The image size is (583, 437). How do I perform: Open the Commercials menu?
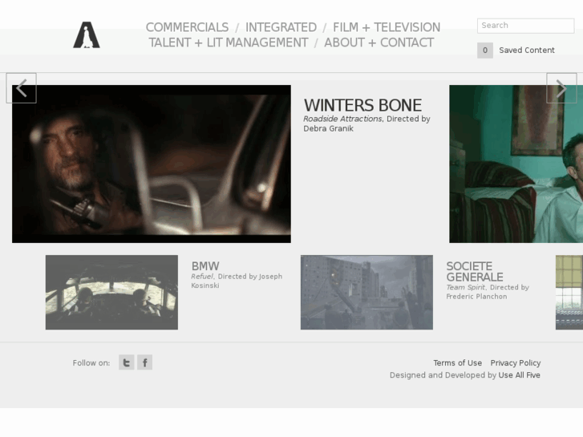[x=187, y=27]
